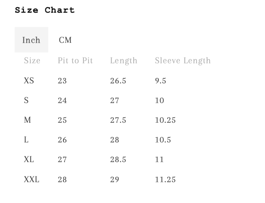Screen dimensions: 265x203
Task: Click the 9.5 sleeve length value
Action: pyautogui.click(x=161, y=81)
